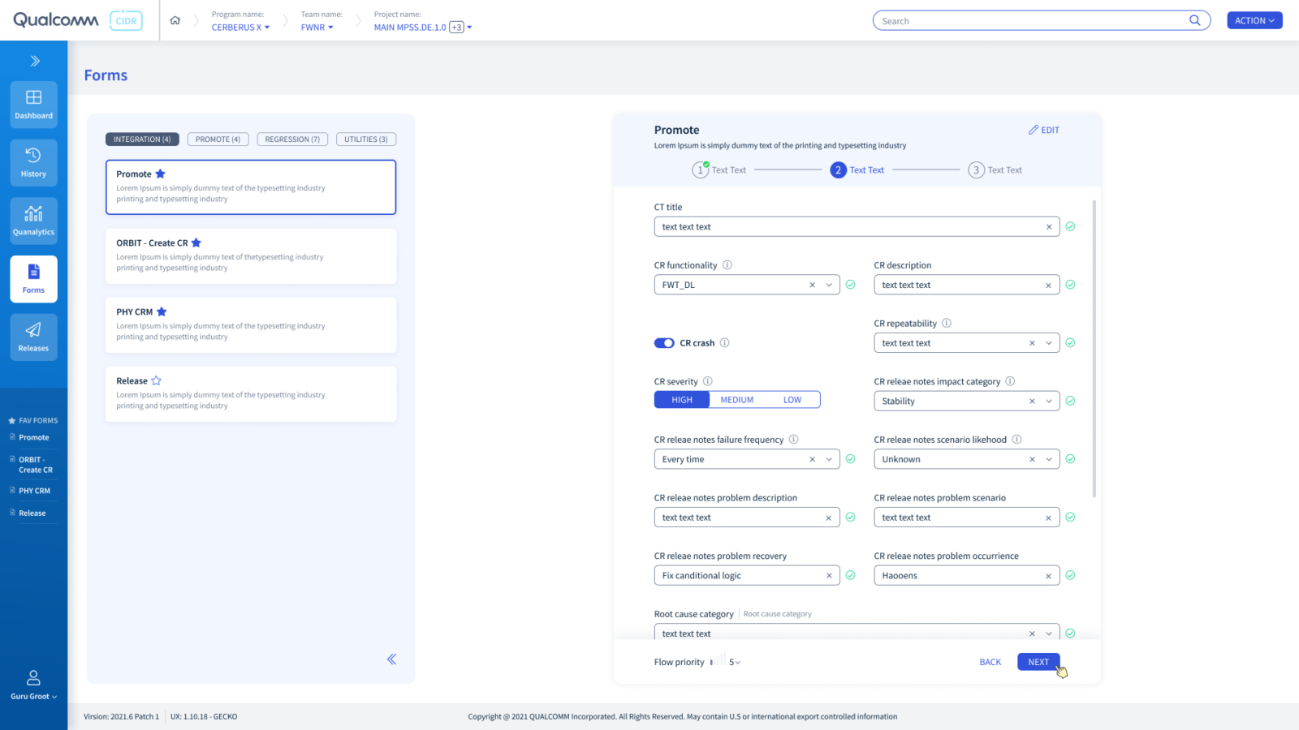1299x730 pixels.
Task: Go to step 1 Text Text
Action: (719, 170)
